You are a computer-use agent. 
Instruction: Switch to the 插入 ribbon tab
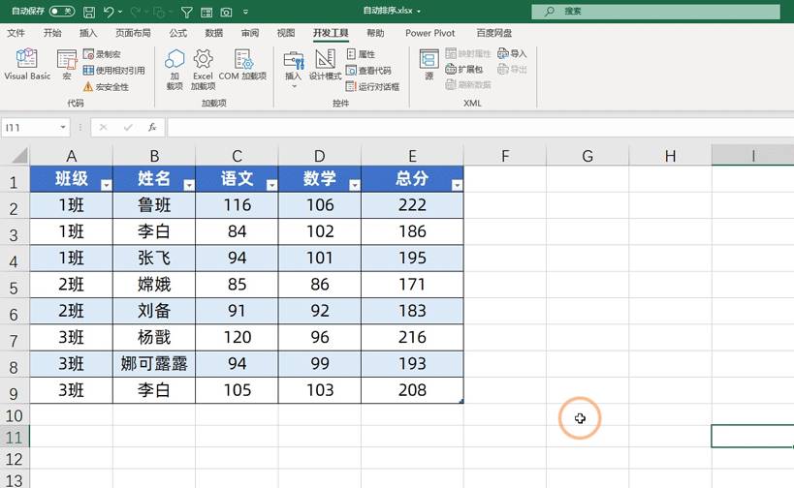[88, 33]
